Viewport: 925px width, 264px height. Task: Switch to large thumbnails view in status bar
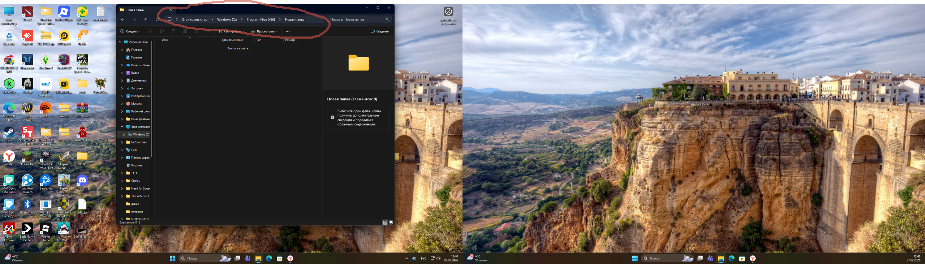point(391,222)
